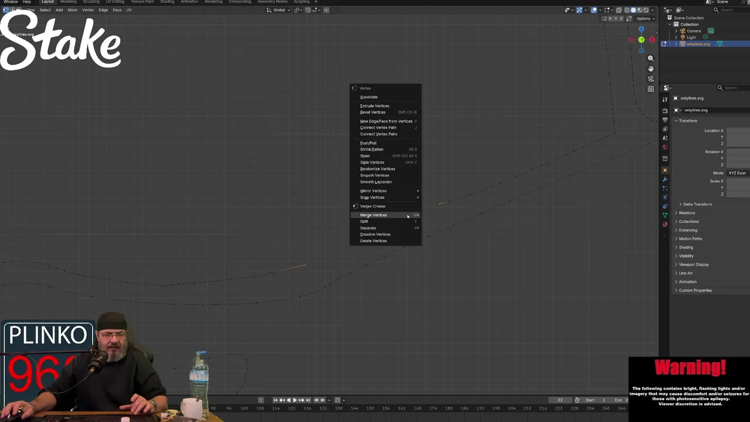Click the current frame field showing 22
The width and height of the screenshot is (750, 422).
(560, 400)
